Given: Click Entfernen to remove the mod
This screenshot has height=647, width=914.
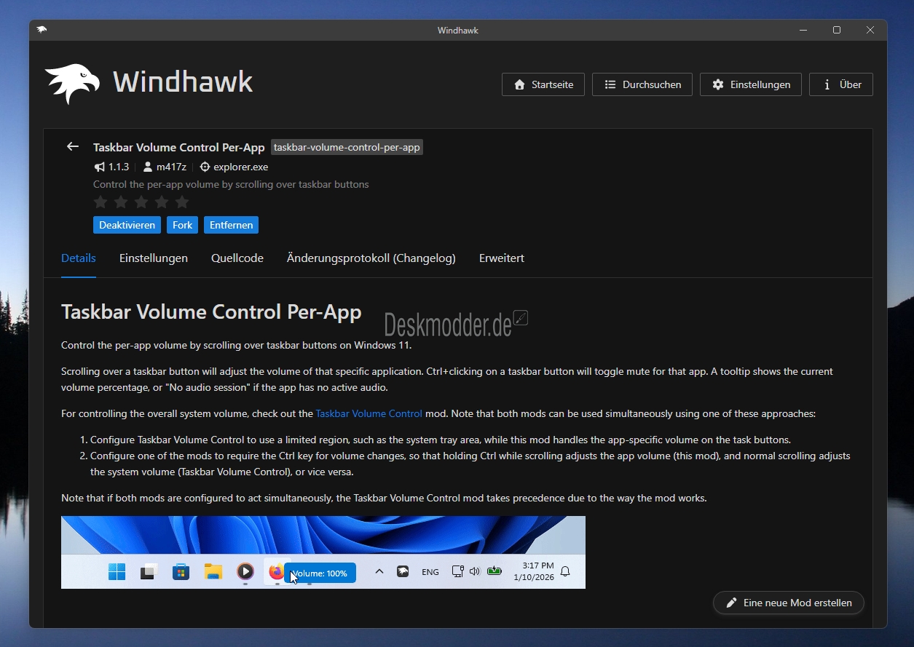Looking at the screenshot, I should (231, 225).
